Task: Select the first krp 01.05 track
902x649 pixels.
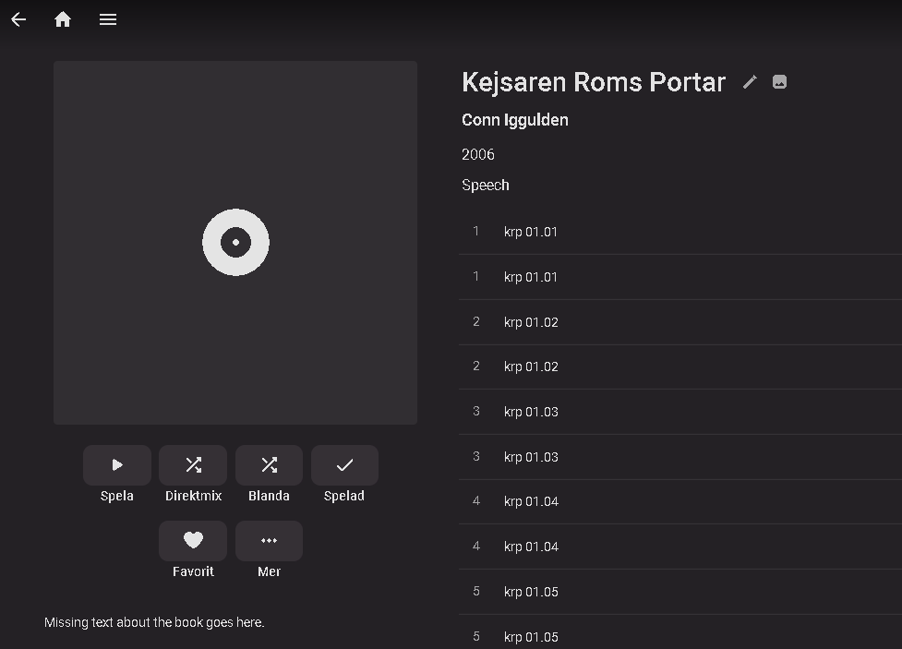Action: [531, 592]
